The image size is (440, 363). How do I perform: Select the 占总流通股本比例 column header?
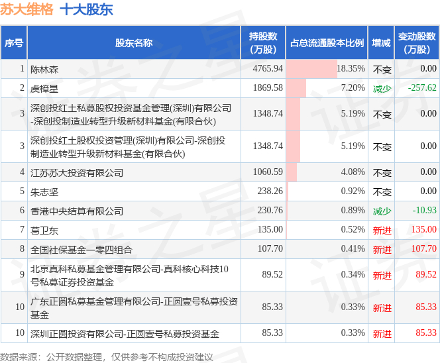pyautogui.click(x=327, y=43)
